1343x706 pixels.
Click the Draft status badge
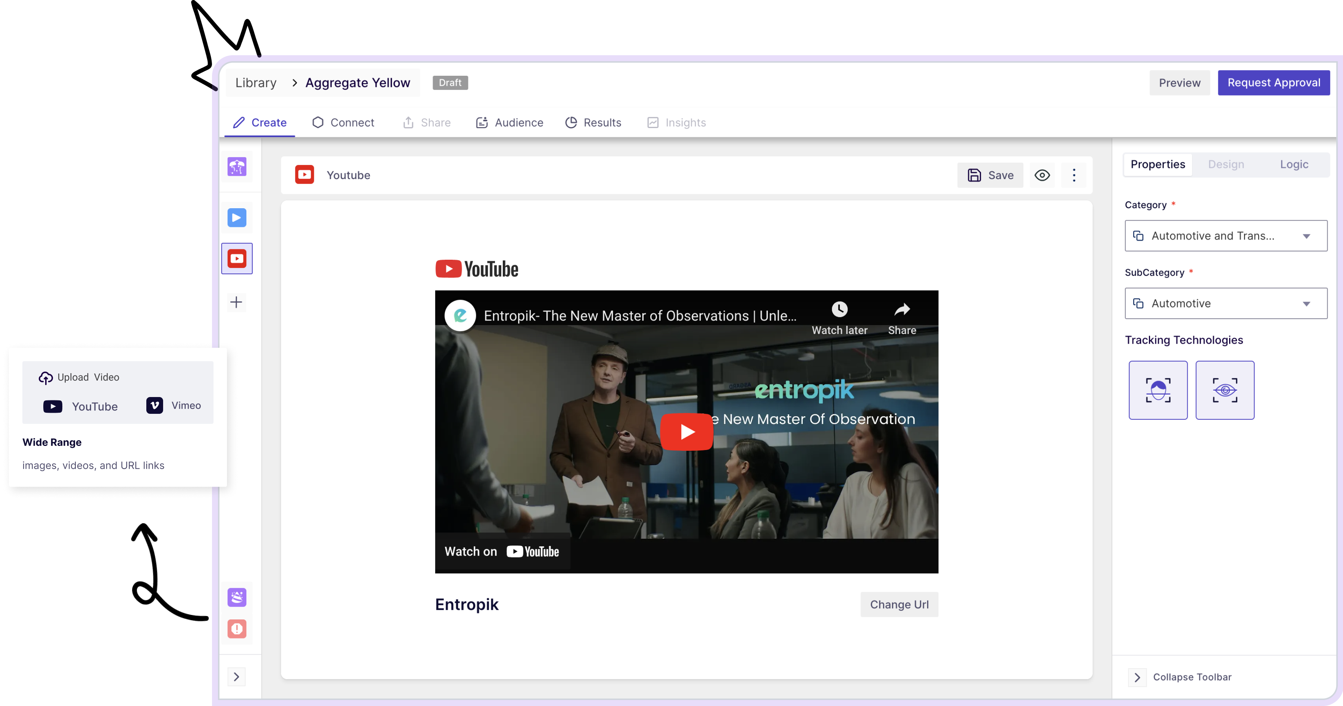point(451,83)
